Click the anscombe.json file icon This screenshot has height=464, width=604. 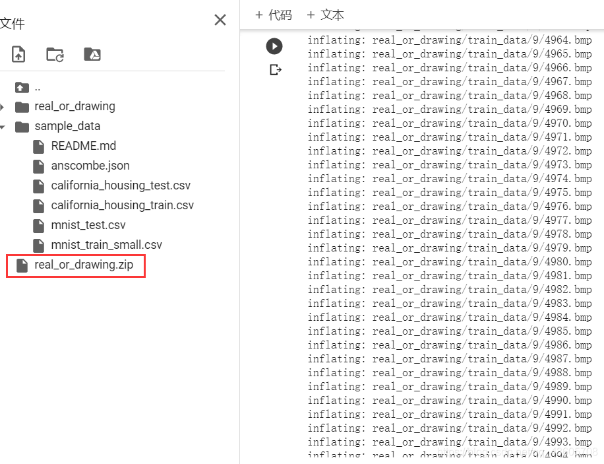38,166
